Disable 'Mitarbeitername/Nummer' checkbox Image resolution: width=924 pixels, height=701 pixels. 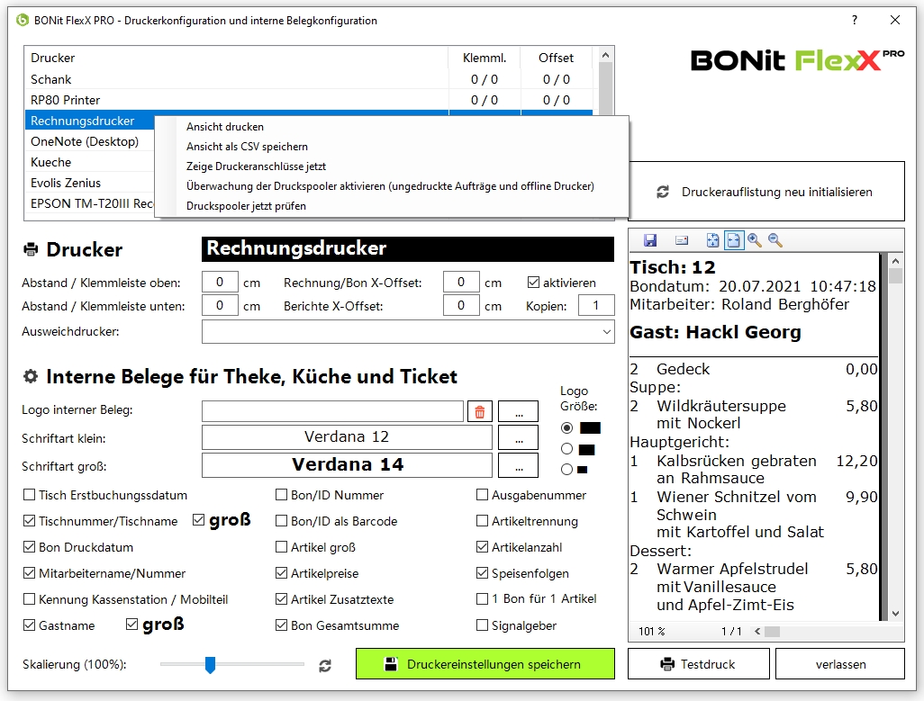coord(29,572)
